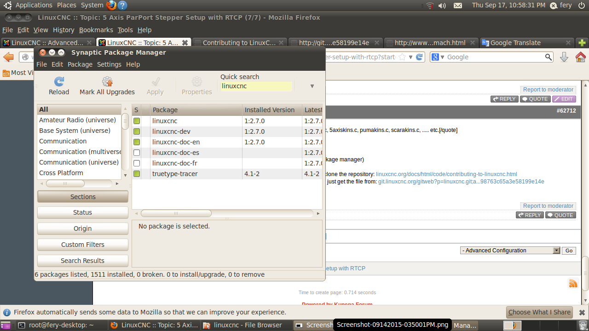Open Synaptic Settings menu
The image size is (589, 331).
pyautogui.click(x=109, y=64)
